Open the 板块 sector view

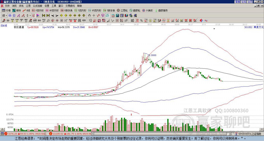[16, 10]
